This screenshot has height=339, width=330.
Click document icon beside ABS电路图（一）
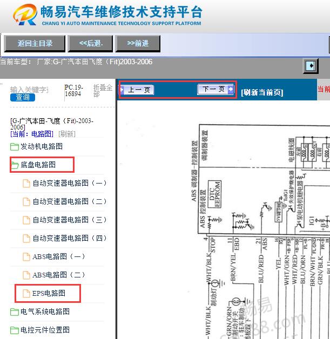coord(26,257)
